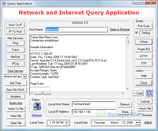The height and width of the screenshot is (131, 158).
Task: Click the horizontal scroll right arrow
Action: tap(123, 93)
